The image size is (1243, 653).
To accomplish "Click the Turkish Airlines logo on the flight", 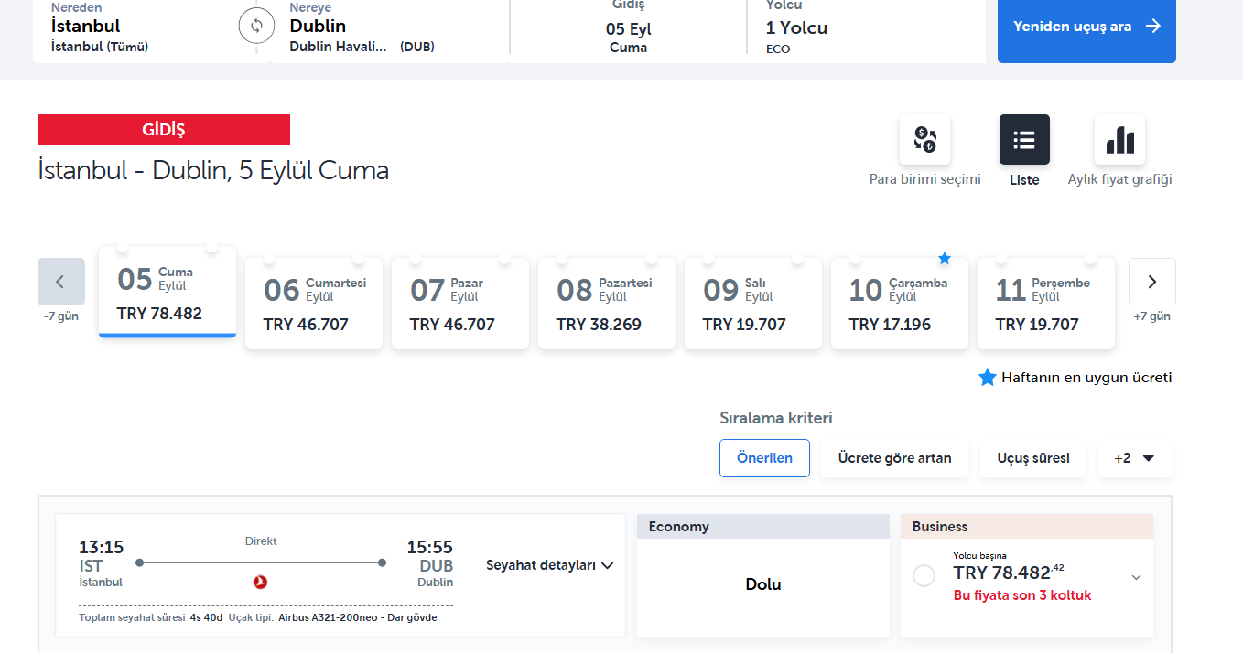I will point(260,582).
